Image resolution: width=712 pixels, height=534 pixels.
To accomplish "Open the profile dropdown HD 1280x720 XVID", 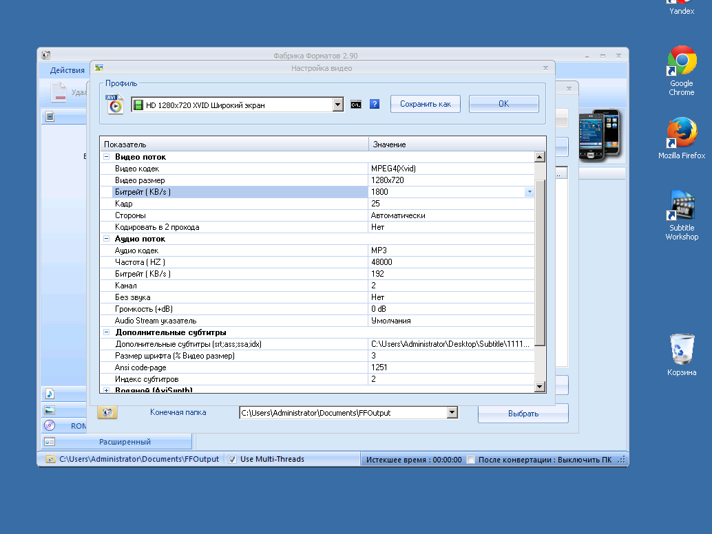I will tap(337, 105).
